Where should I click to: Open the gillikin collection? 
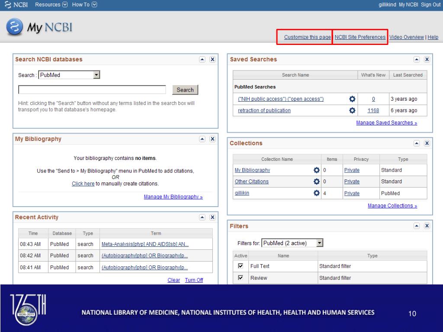pyautogui.click(x=242, y=193)
